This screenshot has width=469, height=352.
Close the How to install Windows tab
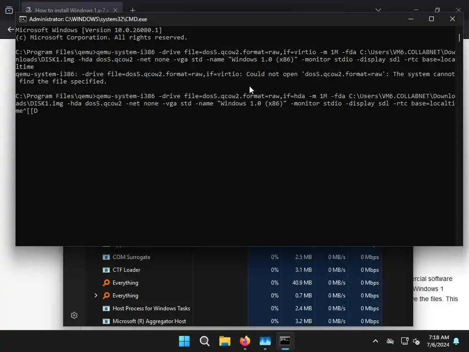pos(115,10)
